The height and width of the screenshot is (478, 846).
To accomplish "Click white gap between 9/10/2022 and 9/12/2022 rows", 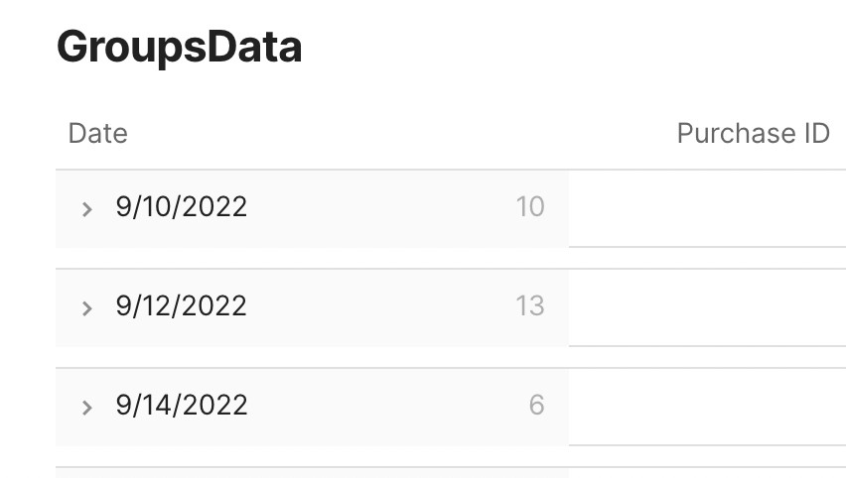I will click(312, 258).
